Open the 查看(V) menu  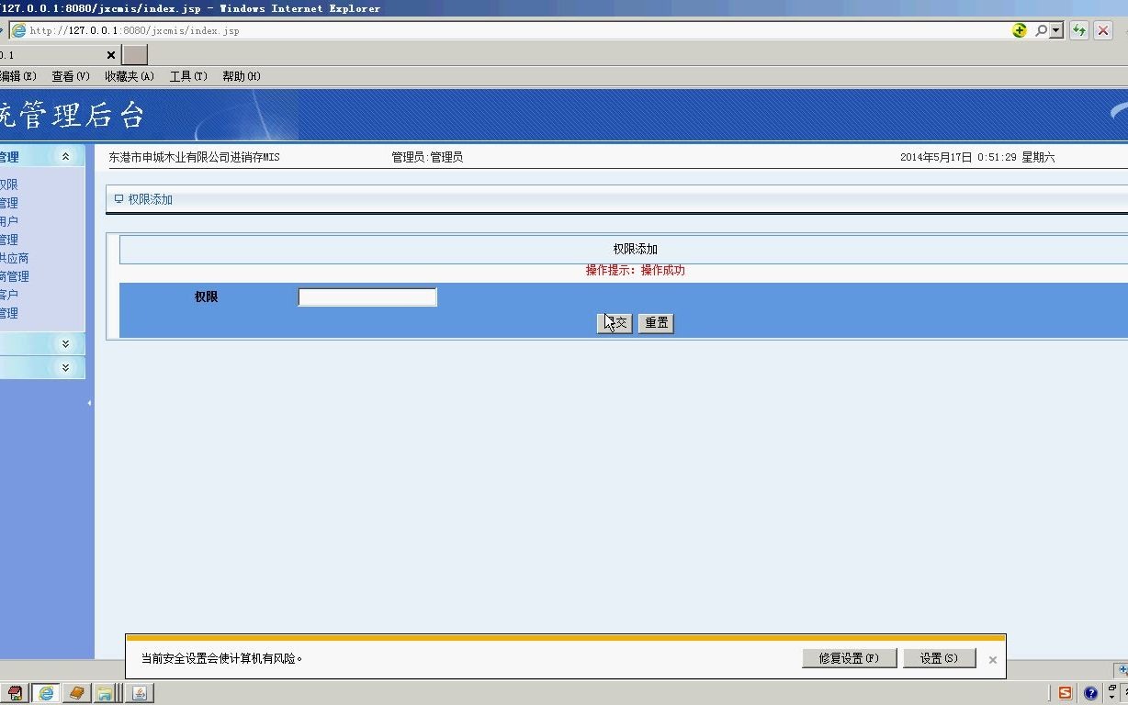click(69, 76)
